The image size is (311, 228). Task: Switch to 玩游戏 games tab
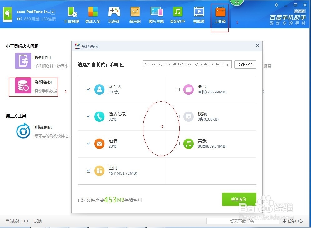click(x=114, y=15)
